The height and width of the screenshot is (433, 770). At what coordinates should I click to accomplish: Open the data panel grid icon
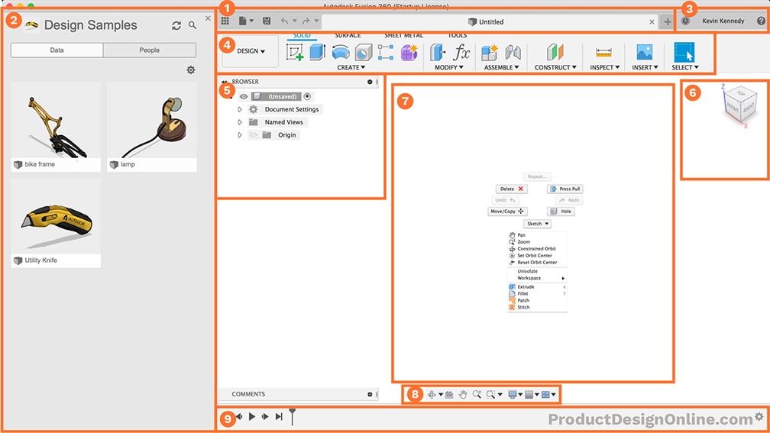[225, 21]
